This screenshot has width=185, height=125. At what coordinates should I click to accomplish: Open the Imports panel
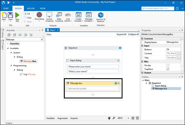click(x=74, y=118)
